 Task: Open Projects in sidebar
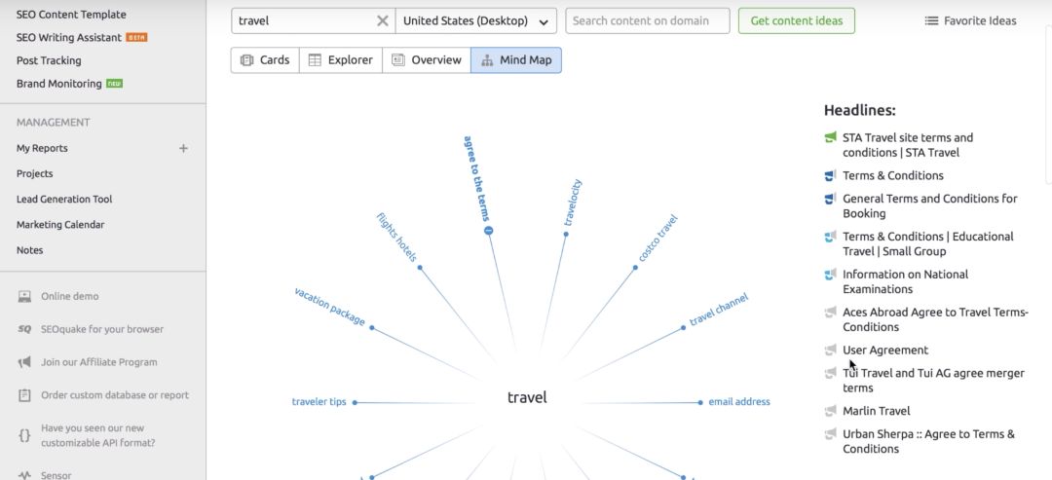click(35, 173)
